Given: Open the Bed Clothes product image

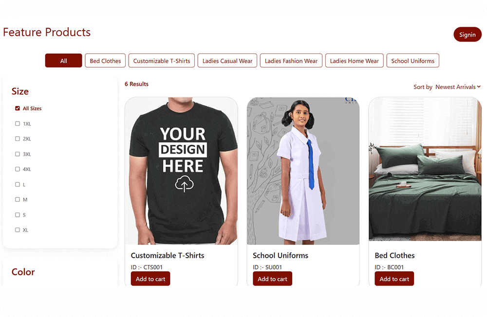Looking at the screenshot, I should click(425, 170).
